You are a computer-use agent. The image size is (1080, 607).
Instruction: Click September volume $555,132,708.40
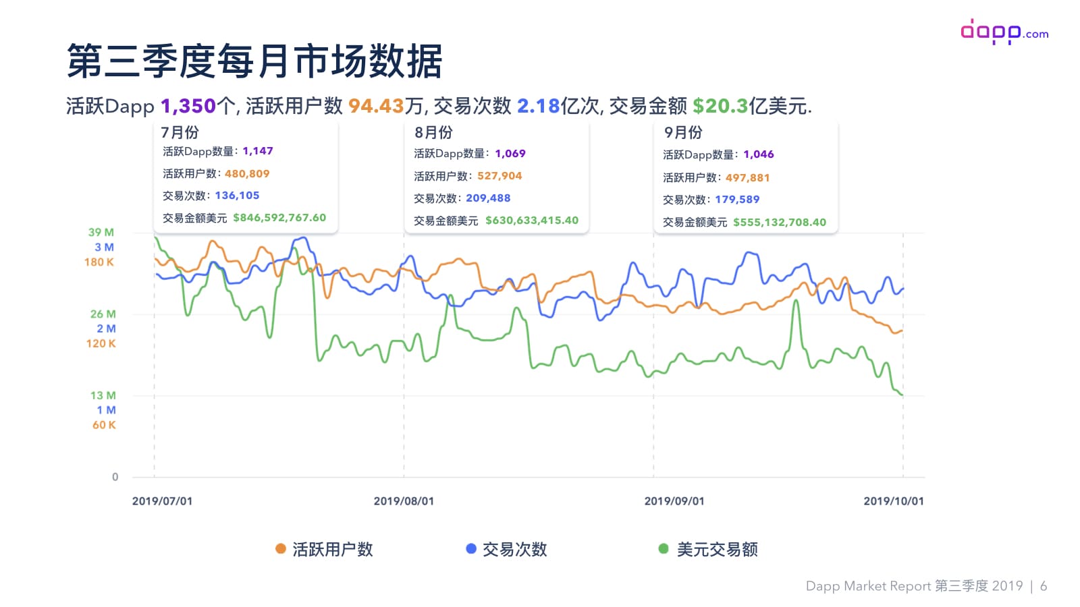[x=780, y=223]
